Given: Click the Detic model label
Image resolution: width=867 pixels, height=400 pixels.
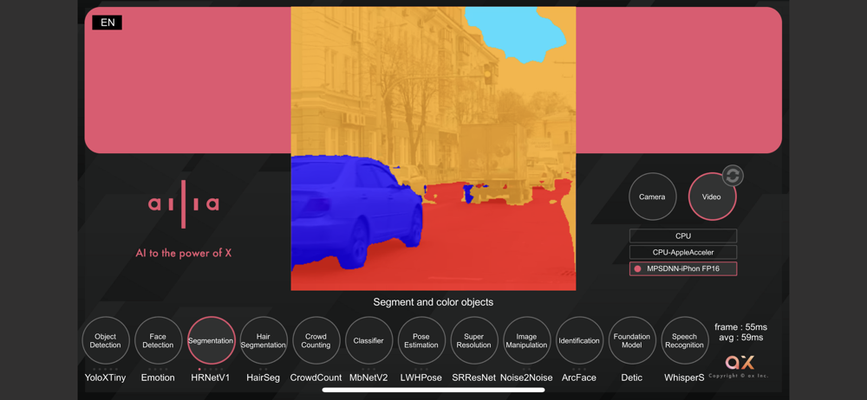Looking at the screenshot, I should pyautogui.click(x=632, y=377).
